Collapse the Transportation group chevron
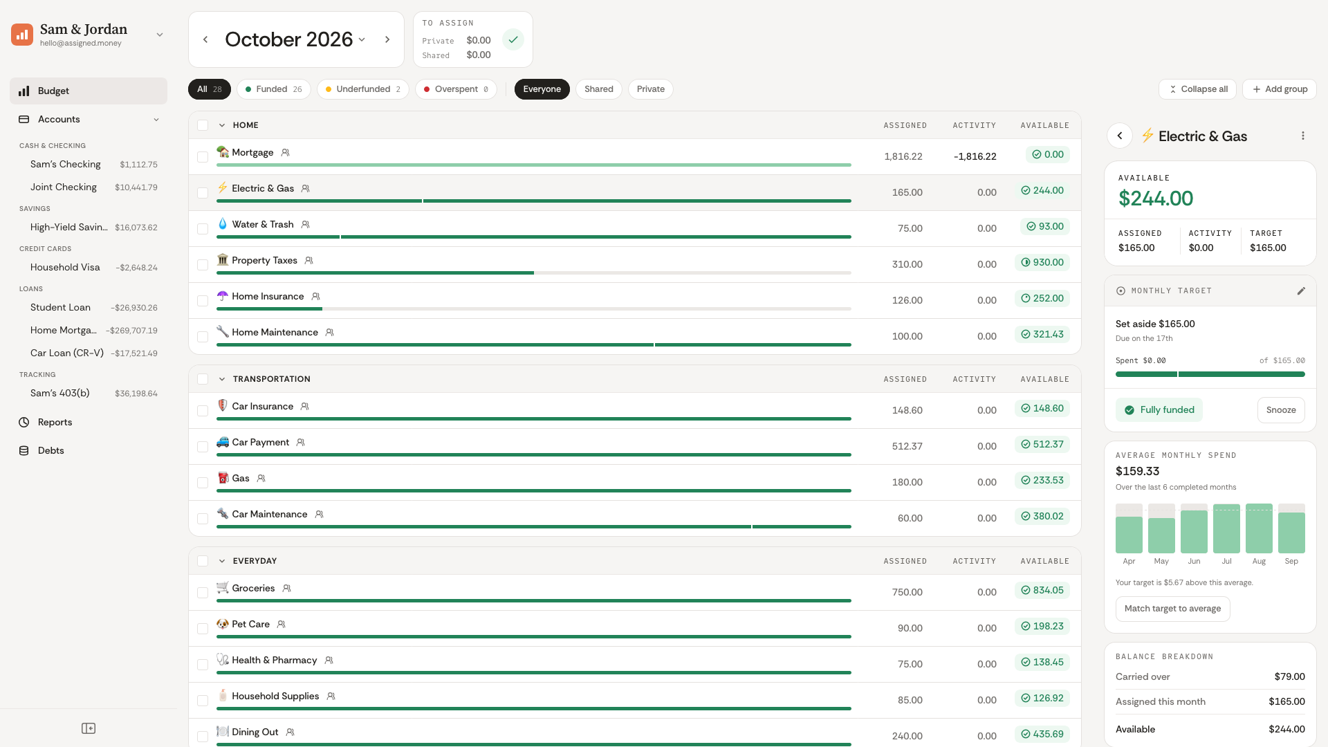 pyautogui.click(x=222, y=379)
